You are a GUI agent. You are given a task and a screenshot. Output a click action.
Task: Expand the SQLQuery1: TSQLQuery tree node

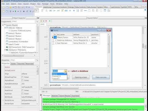coord(5,50)
